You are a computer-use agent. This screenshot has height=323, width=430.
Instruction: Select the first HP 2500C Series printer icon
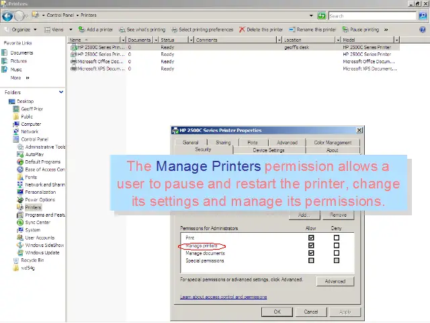click(x=73, y=47)
